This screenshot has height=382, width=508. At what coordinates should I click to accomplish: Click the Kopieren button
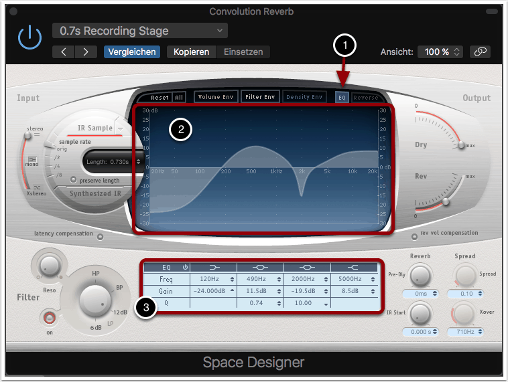[191, 52]
